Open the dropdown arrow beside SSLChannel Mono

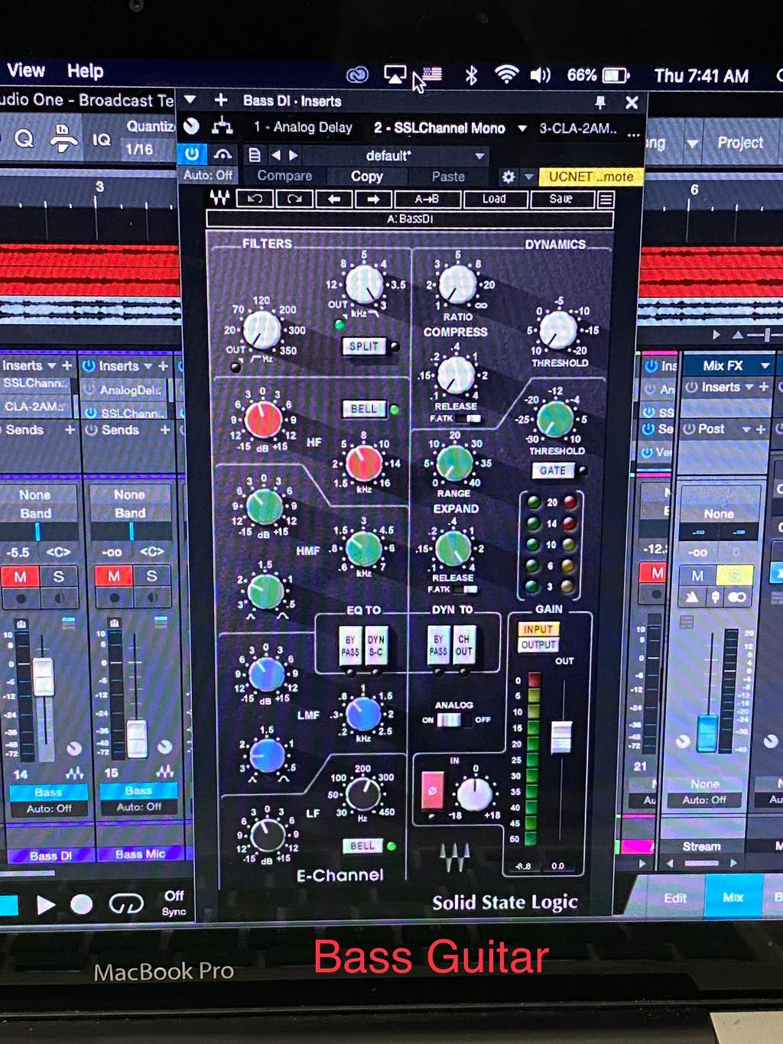point(522,128)
